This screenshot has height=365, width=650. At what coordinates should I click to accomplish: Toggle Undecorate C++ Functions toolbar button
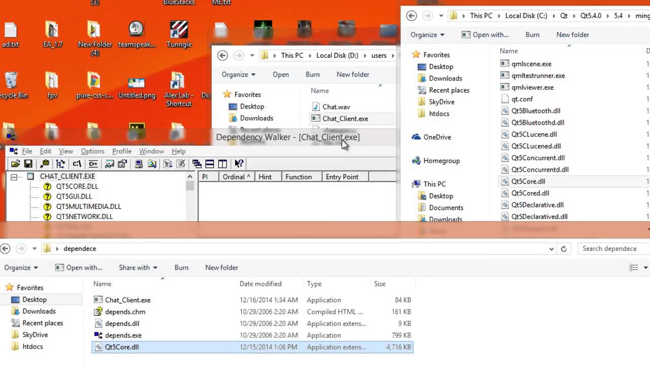pos(93,164)
